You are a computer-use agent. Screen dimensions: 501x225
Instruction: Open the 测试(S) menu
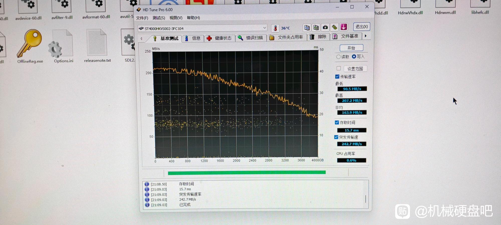click(159, 18)
